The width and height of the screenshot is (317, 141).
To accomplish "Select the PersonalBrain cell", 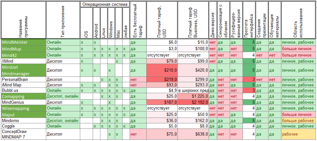I will click(23, 79).
